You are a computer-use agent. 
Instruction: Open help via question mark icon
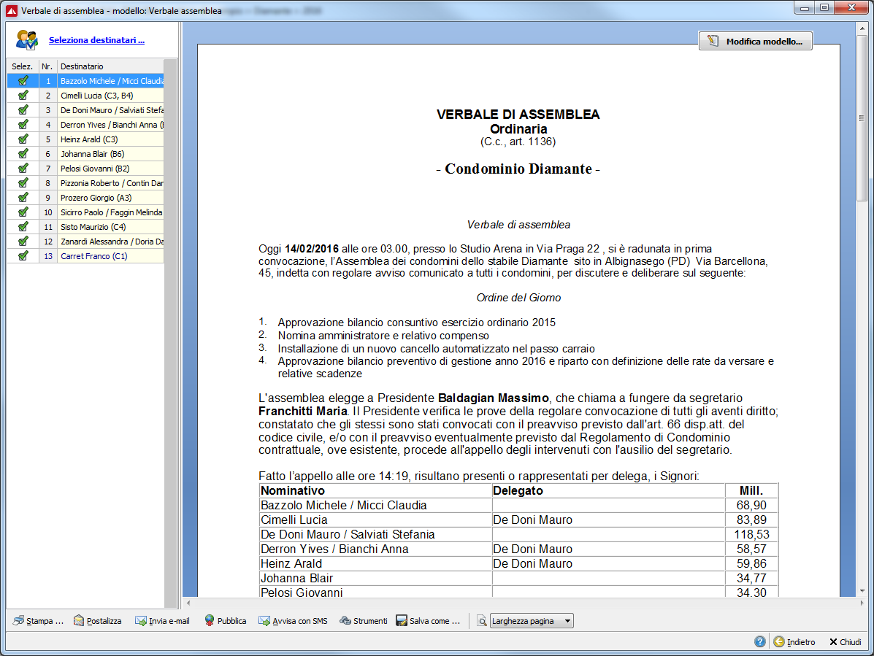760,641
